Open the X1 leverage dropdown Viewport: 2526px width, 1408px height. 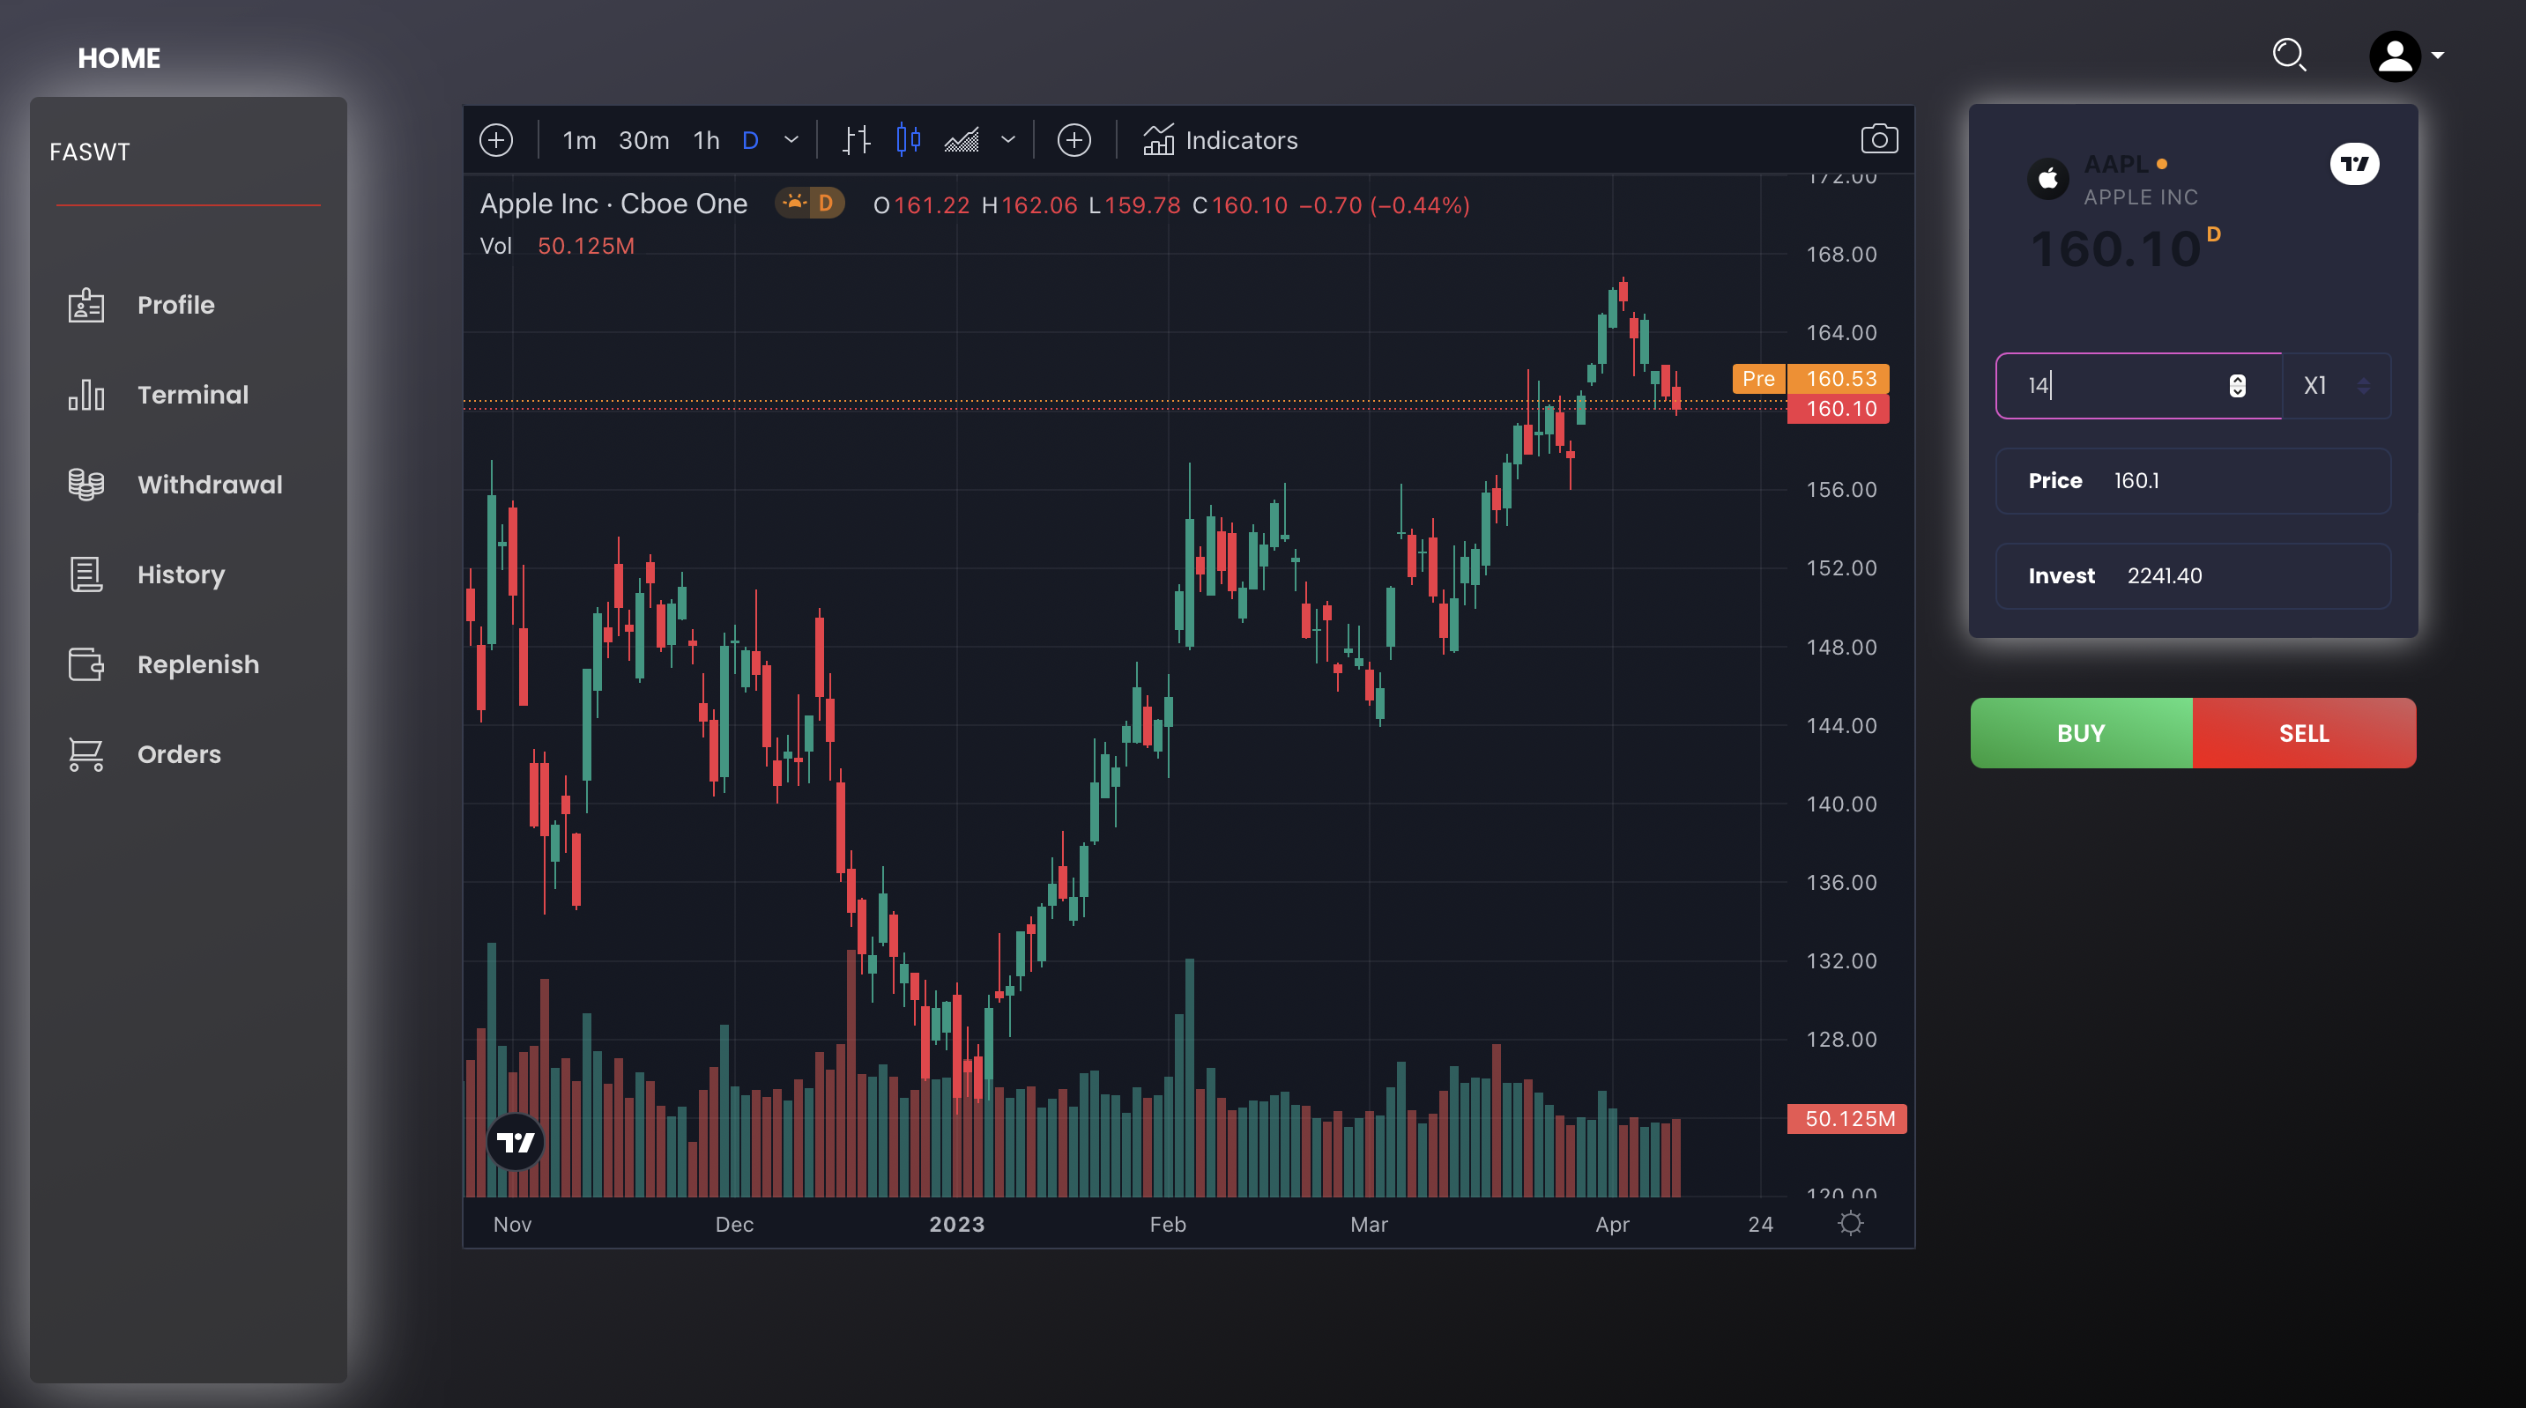tap(2337, 385)
